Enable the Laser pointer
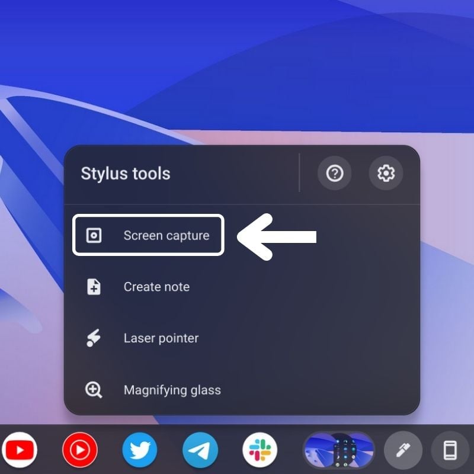This screenshot has width=474, height=474. 160,338
